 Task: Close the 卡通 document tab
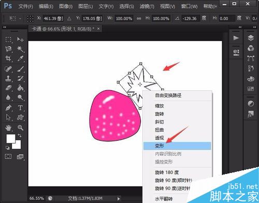click(x=98, y=28)
